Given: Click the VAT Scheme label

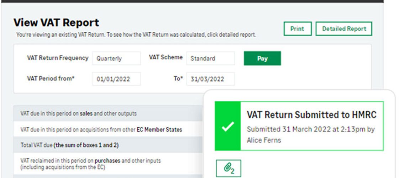Looking at the screenshot, I should tap(166, 57).
